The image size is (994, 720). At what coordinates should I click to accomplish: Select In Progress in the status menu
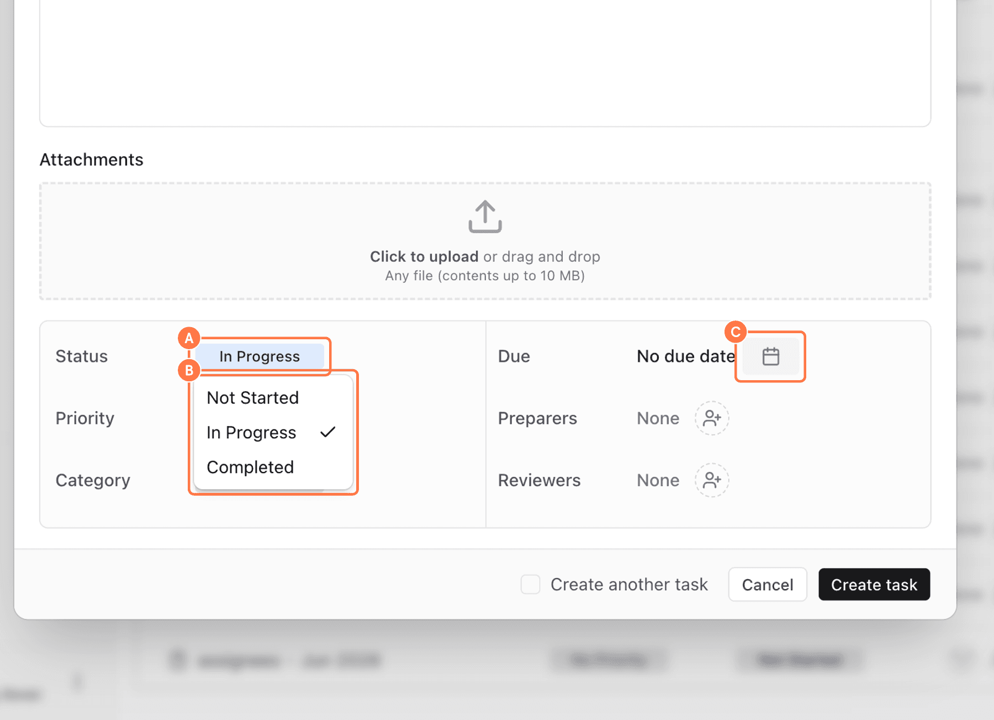[x=273, y=433]
